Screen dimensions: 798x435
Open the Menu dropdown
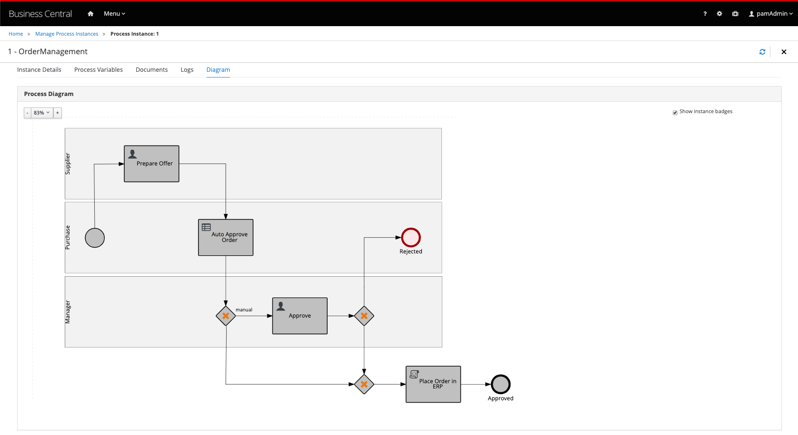(114, 14)
